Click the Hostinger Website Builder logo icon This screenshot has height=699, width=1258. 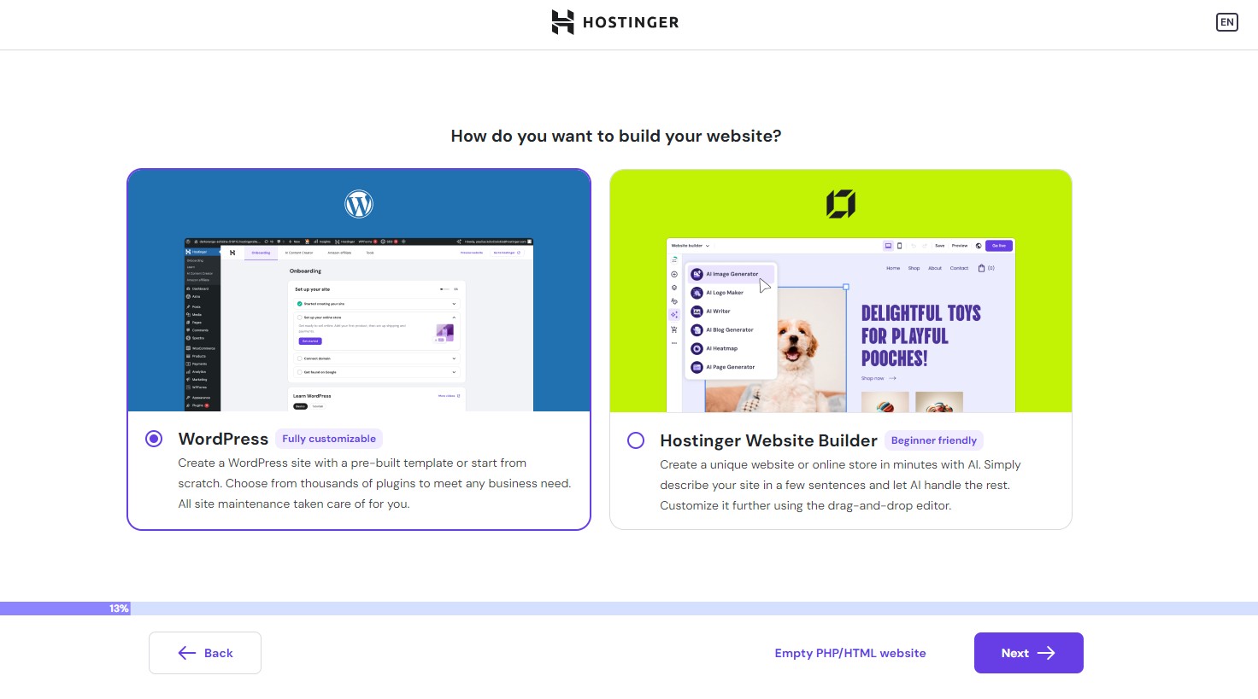pos(841,204)
